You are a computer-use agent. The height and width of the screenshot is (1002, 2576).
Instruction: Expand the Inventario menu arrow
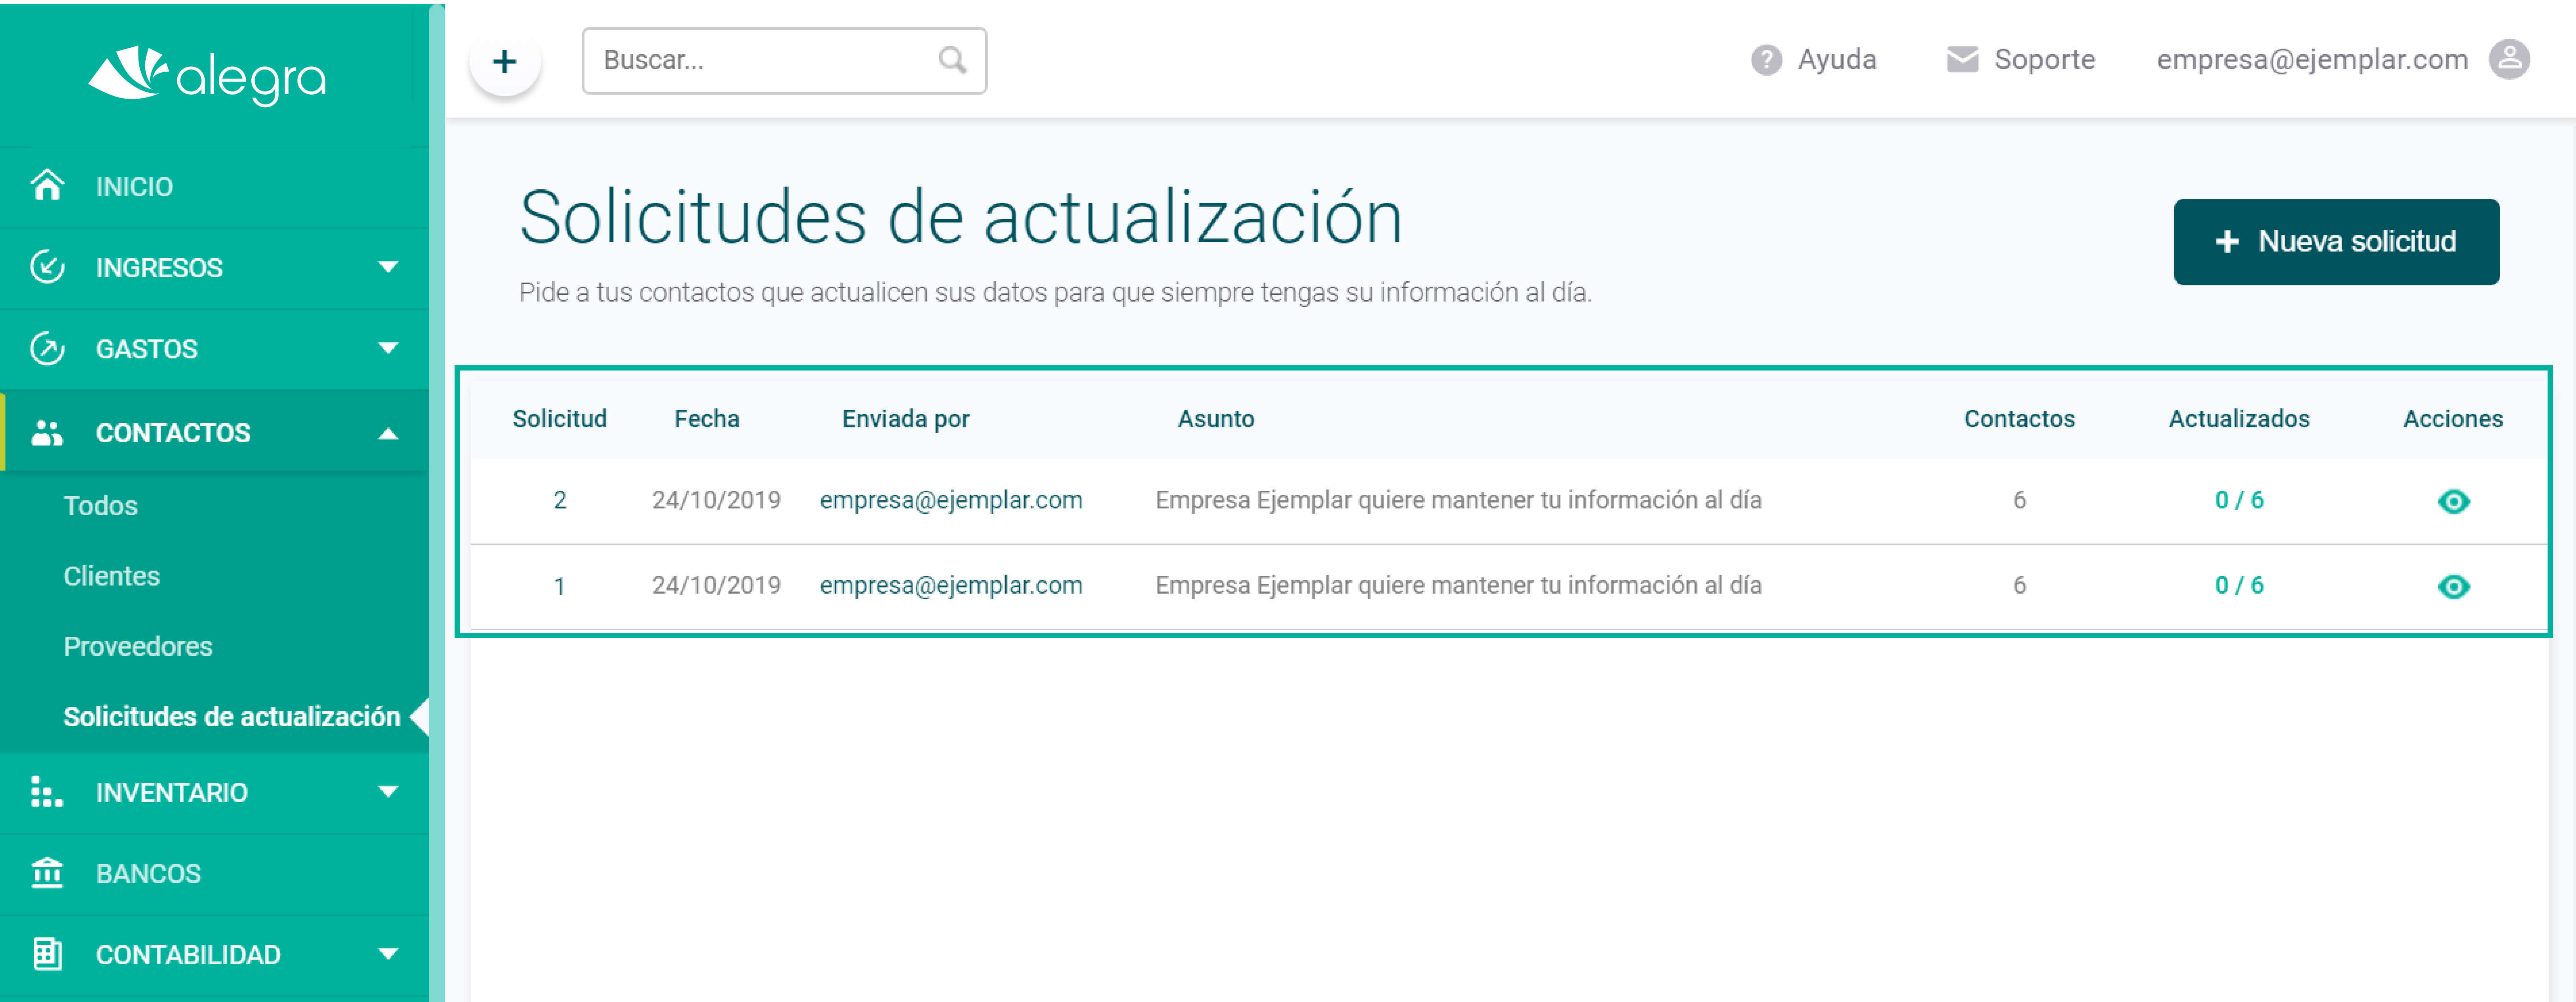pos(388,792)
